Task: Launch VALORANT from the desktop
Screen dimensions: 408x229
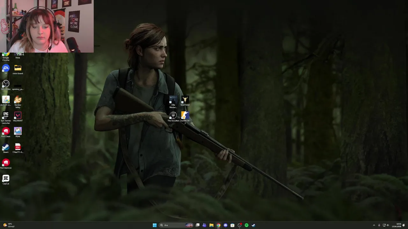Action: (x=18, y=116)
